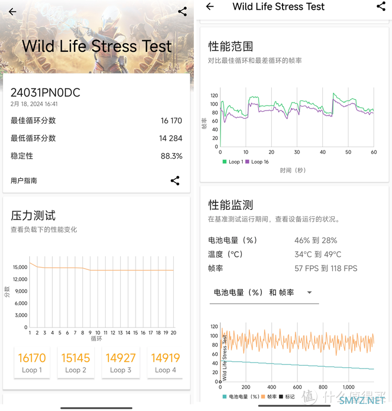Click the orange 帧率 legend swatch
Screen dimensions: 392x411
[263, 397]
